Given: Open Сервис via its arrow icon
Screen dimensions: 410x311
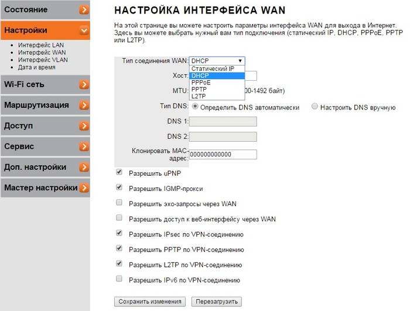Looking at the screenshot, I should point(84,146).
